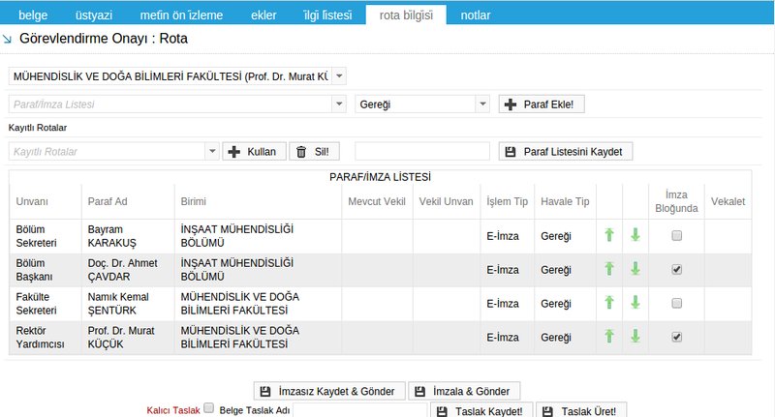Click down arrow for Namık Kemal ŞENTÜRK

(x=635, y=303)
